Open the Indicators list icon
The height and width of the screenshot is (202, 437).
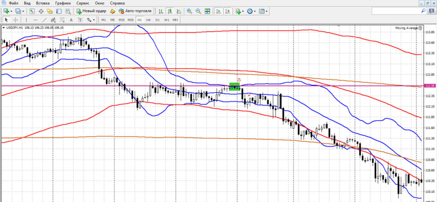tap(238, 11)
